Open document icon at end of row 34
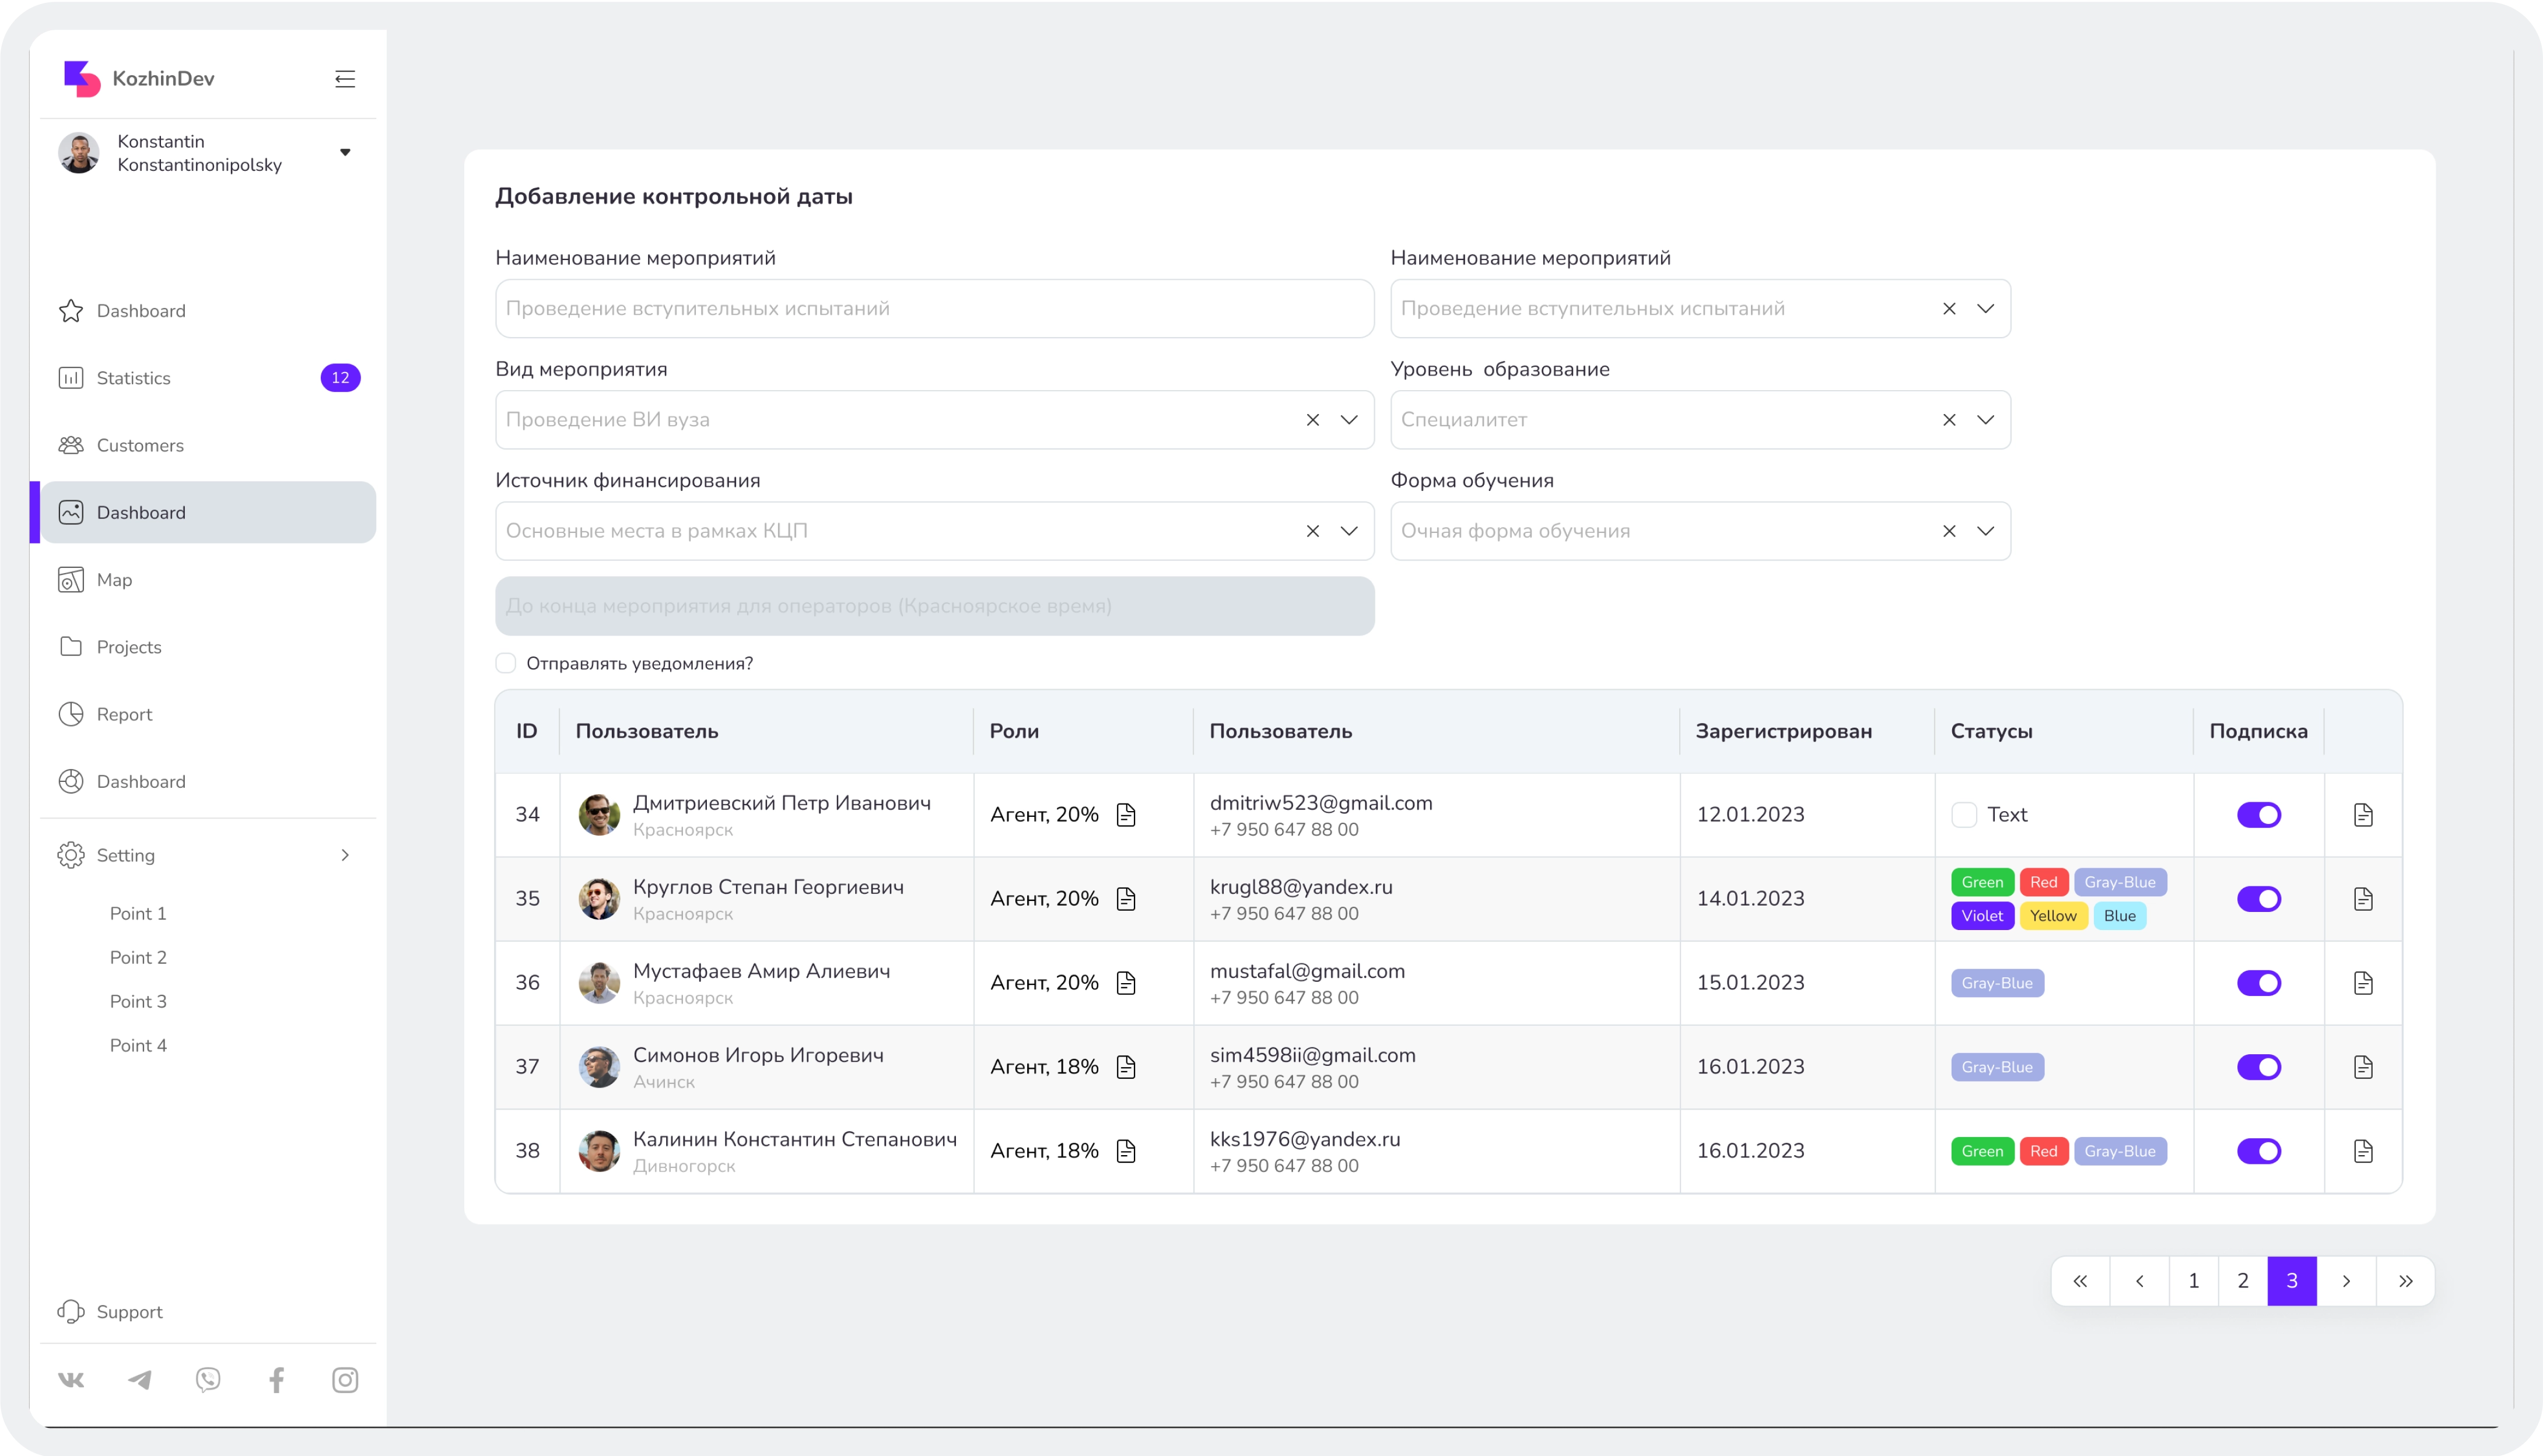2543x1456 pixels. point(2363,815)
